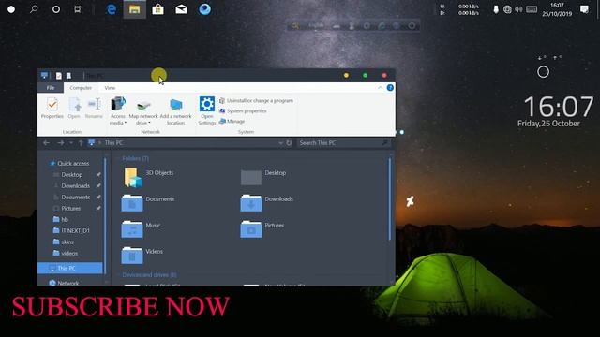Select the 3D Objects folder

click(148, 177)
